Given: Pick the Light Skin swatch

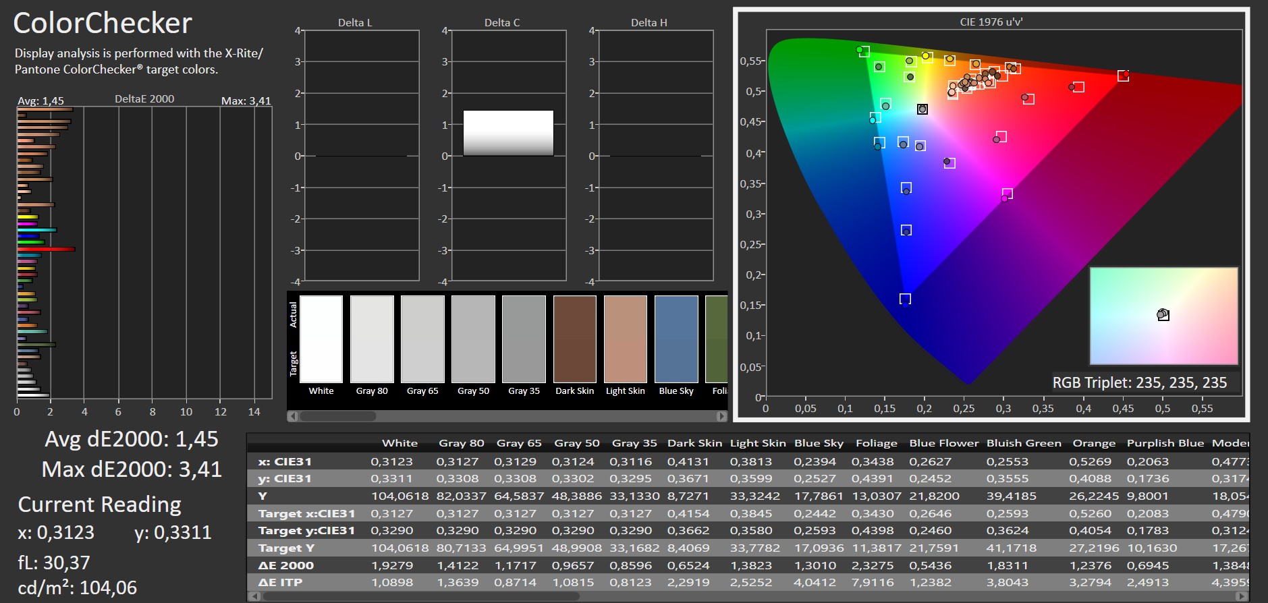Looking at the screenshot, I should 625,339.
